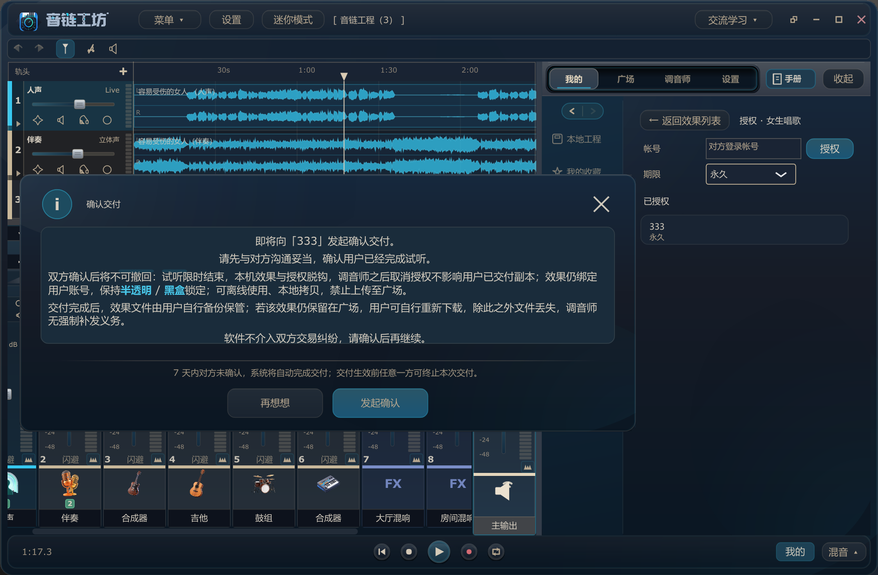This screenshot has height=575, width=878.
Task: Add a new track with plus icon
Action: click(123, 72)
